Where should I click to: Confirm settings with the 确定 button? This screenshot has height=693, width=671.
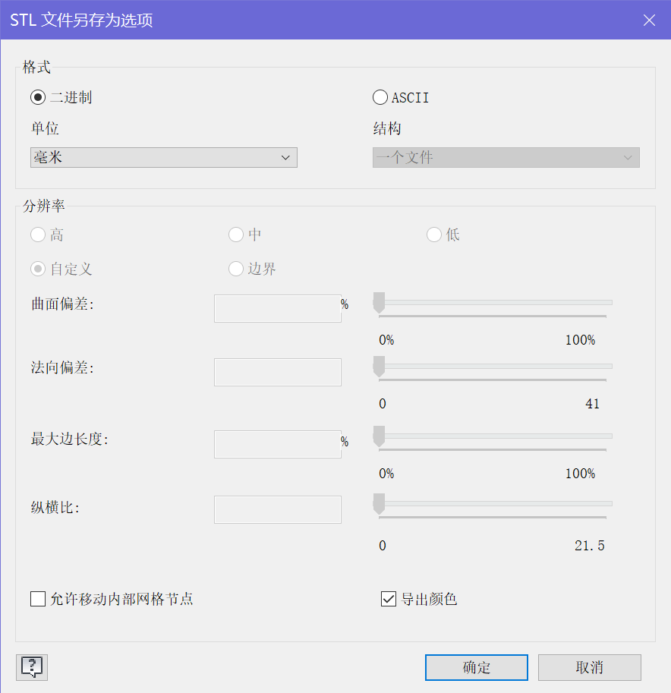pyautogui.click(x=476, y=667)
